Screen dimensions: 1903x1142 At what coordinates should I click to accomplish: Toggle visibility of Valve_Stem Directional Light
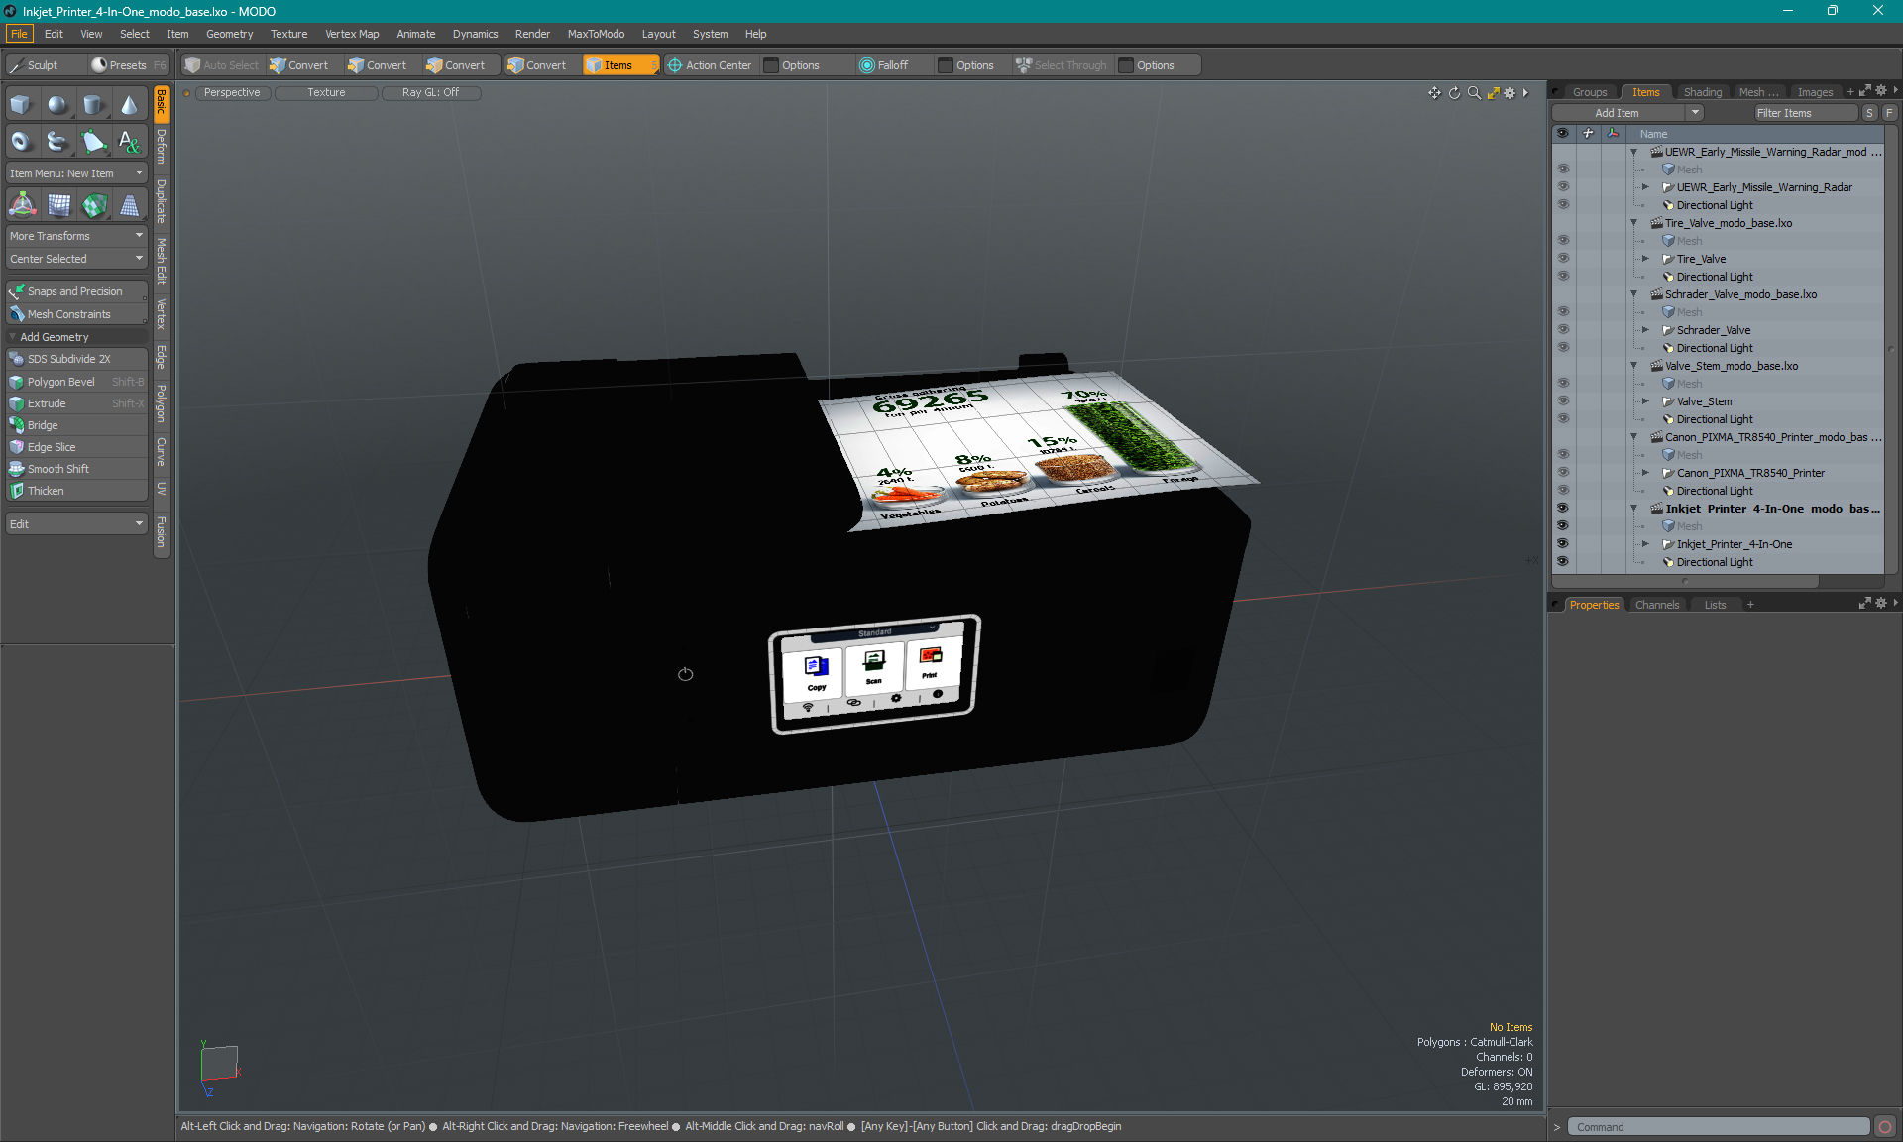[x=1563, y=419]
